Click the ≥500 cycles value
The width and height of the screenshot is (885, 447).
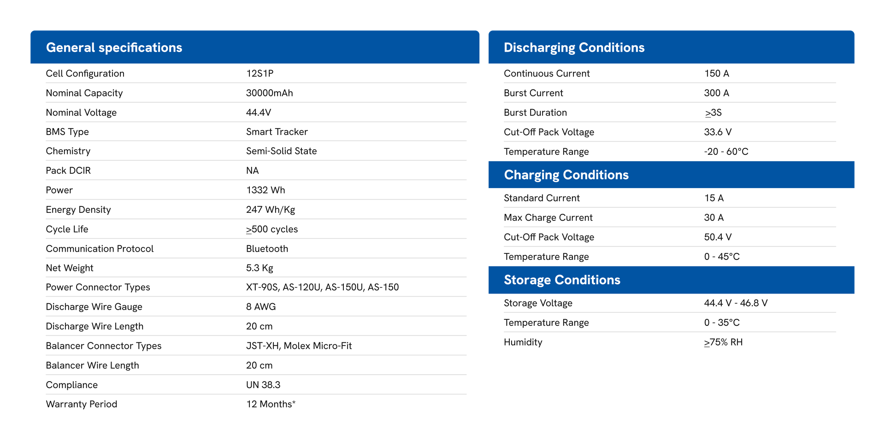pos(272,229)
